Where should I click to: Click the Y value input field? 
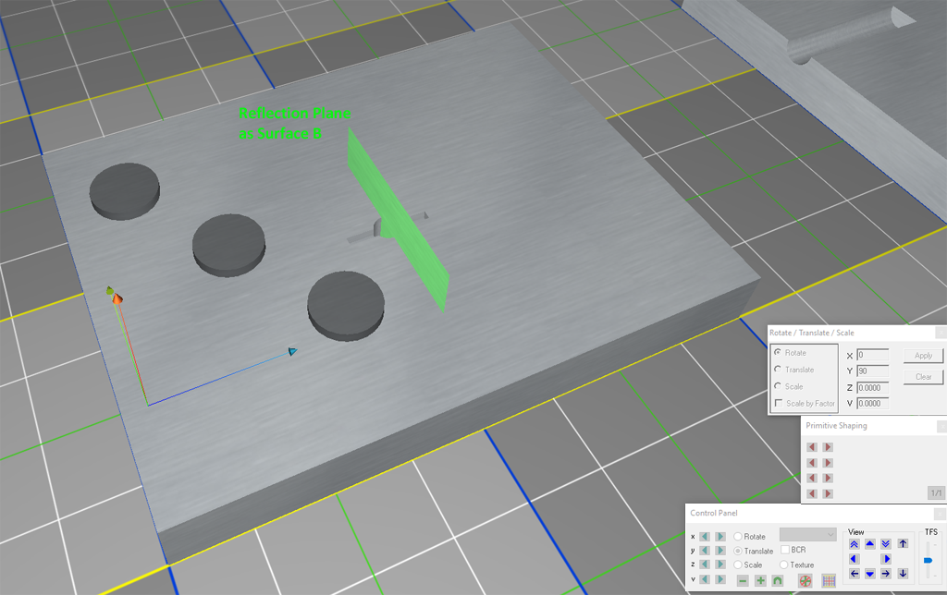pyautogui.click(x=872, y=371)
